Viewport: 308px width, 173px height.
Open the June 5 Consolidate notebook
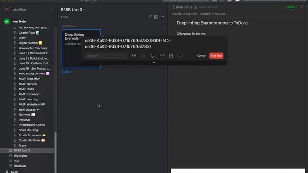[34, 53]
